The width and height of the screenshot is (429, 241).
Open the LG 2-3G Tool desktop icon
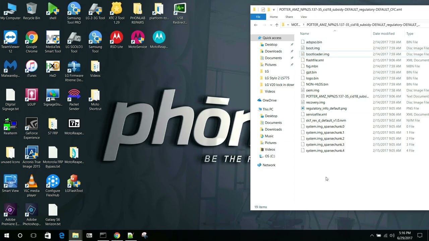coord(95,11)
